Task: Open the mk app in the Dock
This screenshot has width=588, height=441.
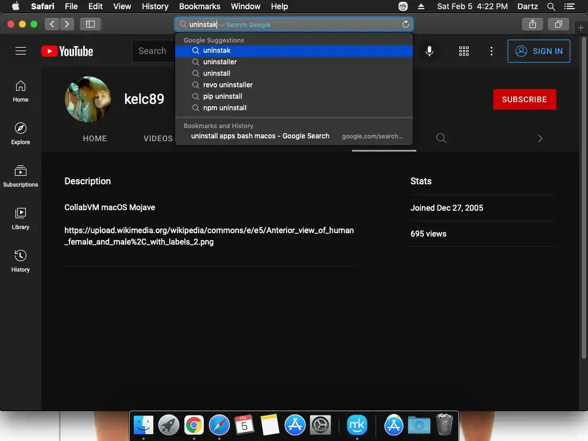Action: (x=357, y=425)
